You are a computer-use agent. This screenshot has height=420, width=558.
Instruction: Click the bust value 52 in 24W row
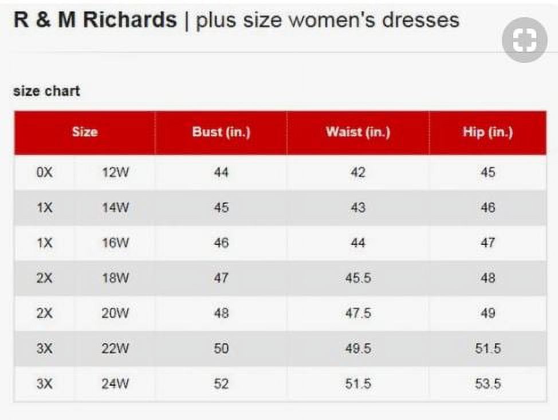[221, 383]
